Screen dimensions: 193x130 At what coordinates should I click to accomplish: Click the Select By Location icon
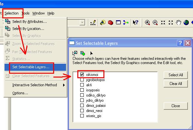[7, 28]
